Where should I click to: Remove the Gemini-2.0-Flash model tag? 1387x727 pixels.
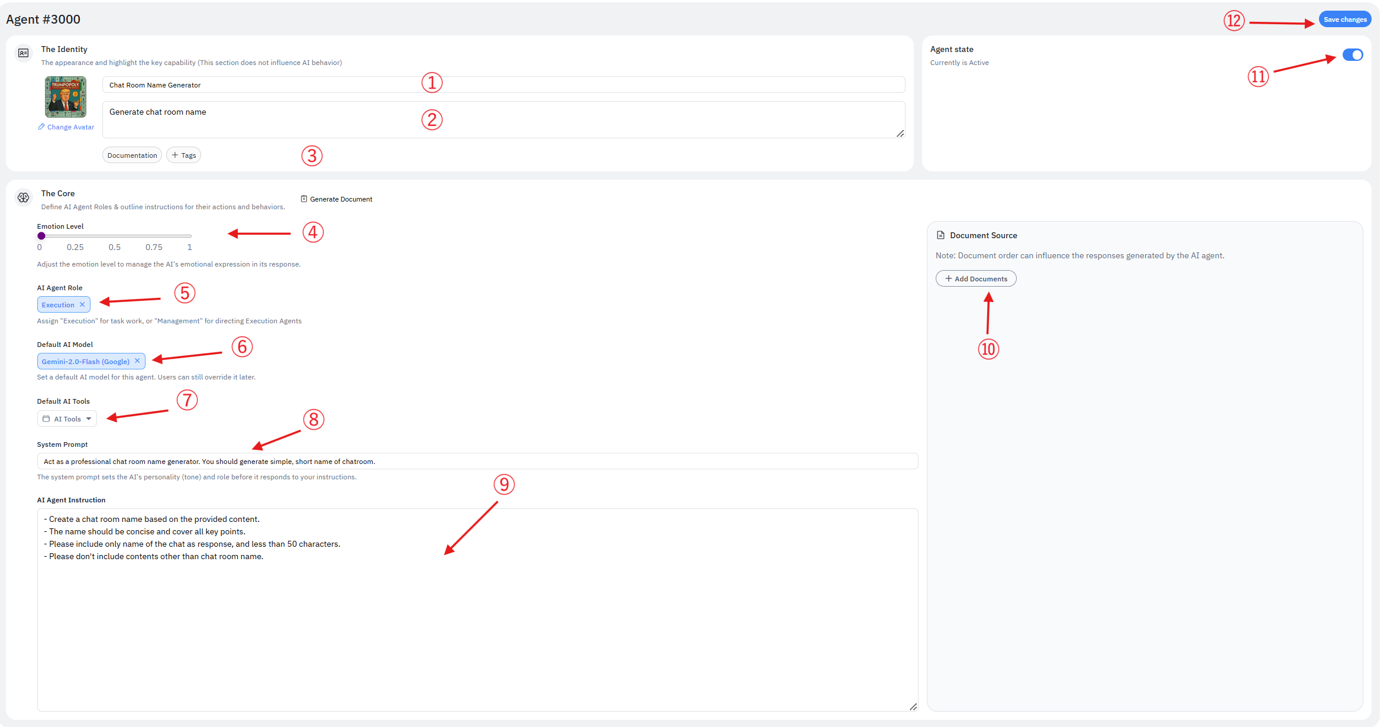coord(137,361)
